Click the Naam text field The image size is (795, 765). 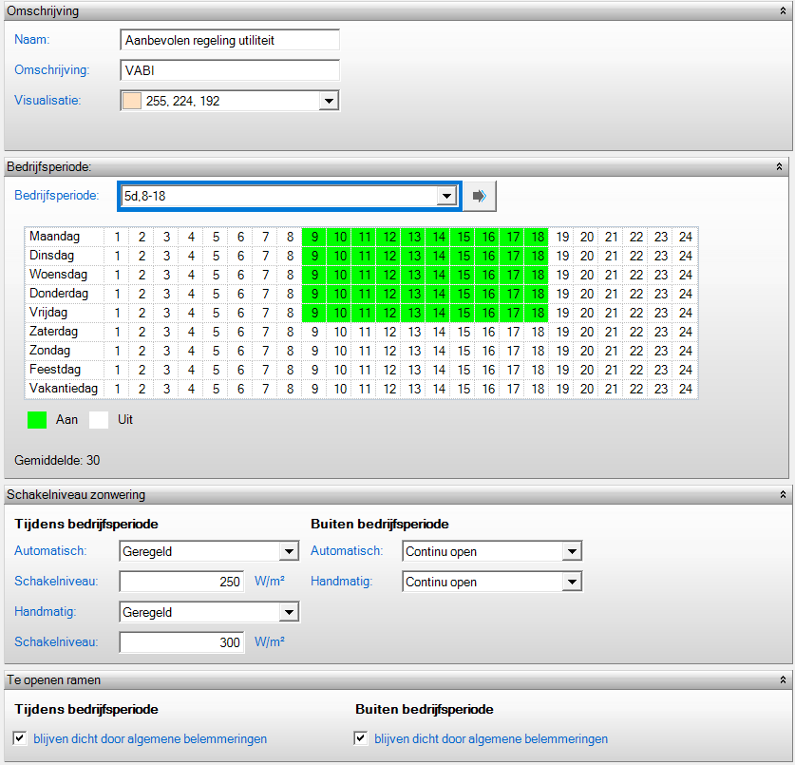point(230,40)
